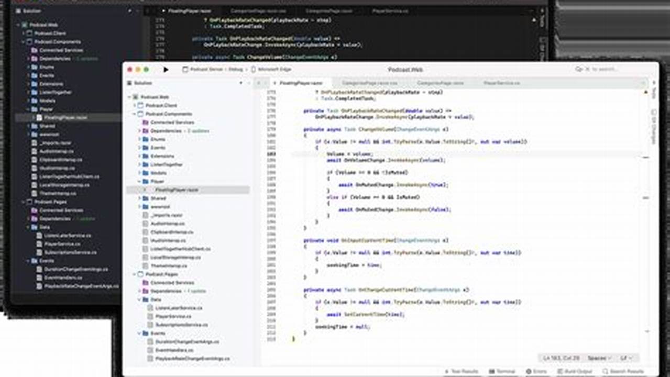Click the Solution pad icon in the header
The image size is (670, 377).
tap(129, 82)
